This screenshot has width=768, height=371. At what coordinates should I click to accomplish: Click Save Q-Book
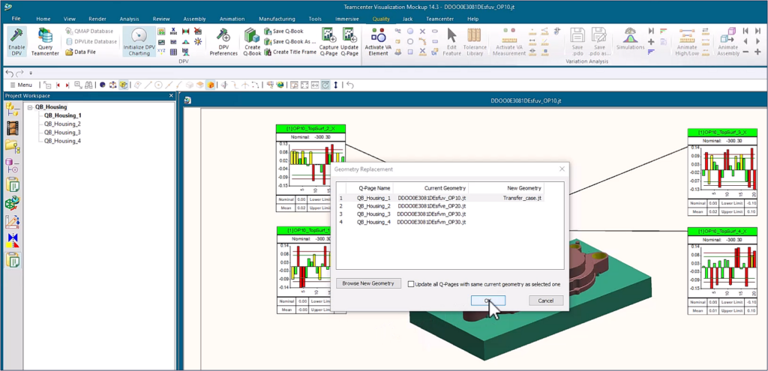click(x=284, y=31)
